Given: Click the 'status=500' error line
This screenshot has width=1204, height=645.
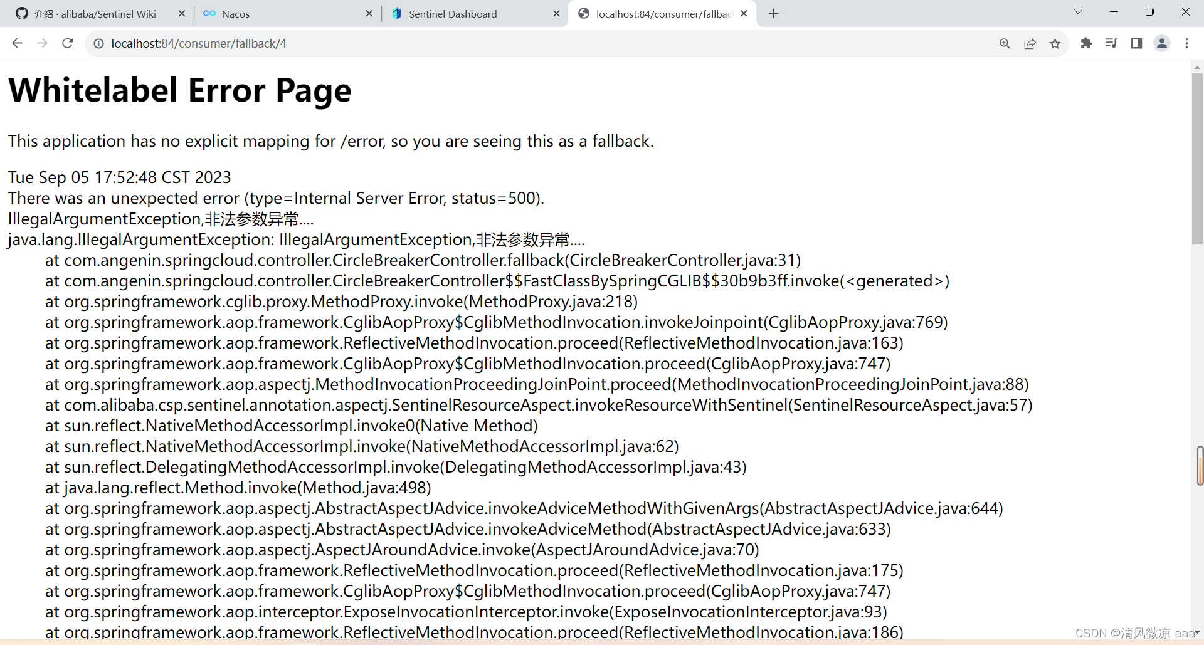Looking at the screenshot, I should point(276,198).
